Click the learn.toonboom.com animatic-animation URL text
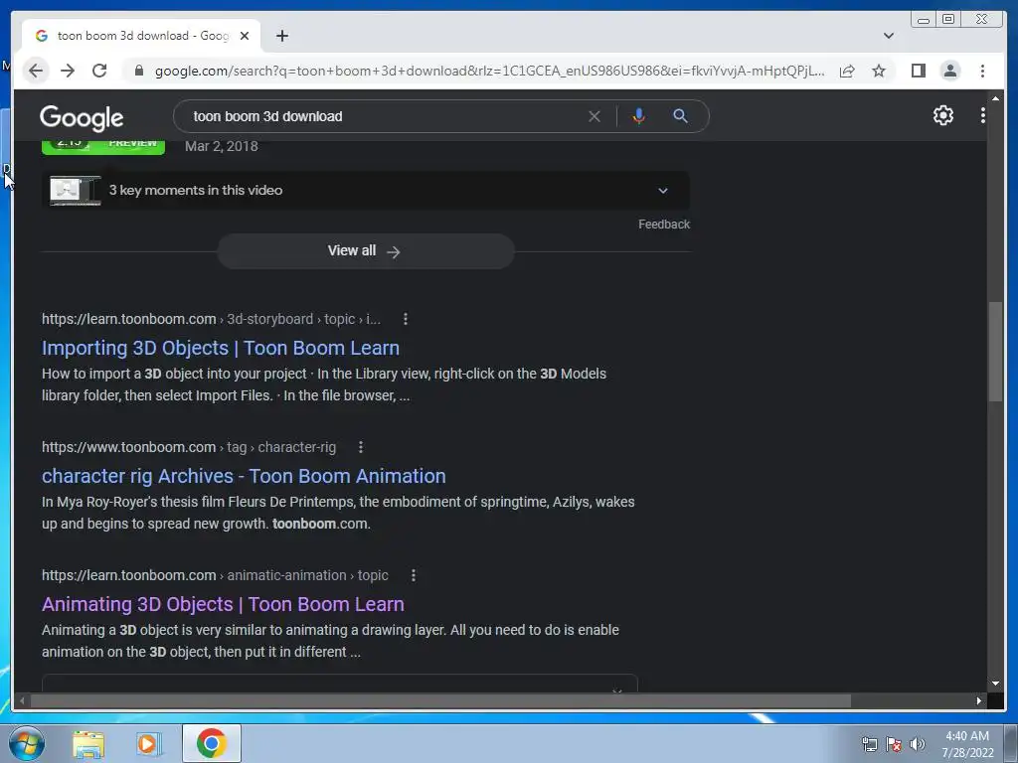The height and width of the screenshot is (763, 1018). (215, 575)
